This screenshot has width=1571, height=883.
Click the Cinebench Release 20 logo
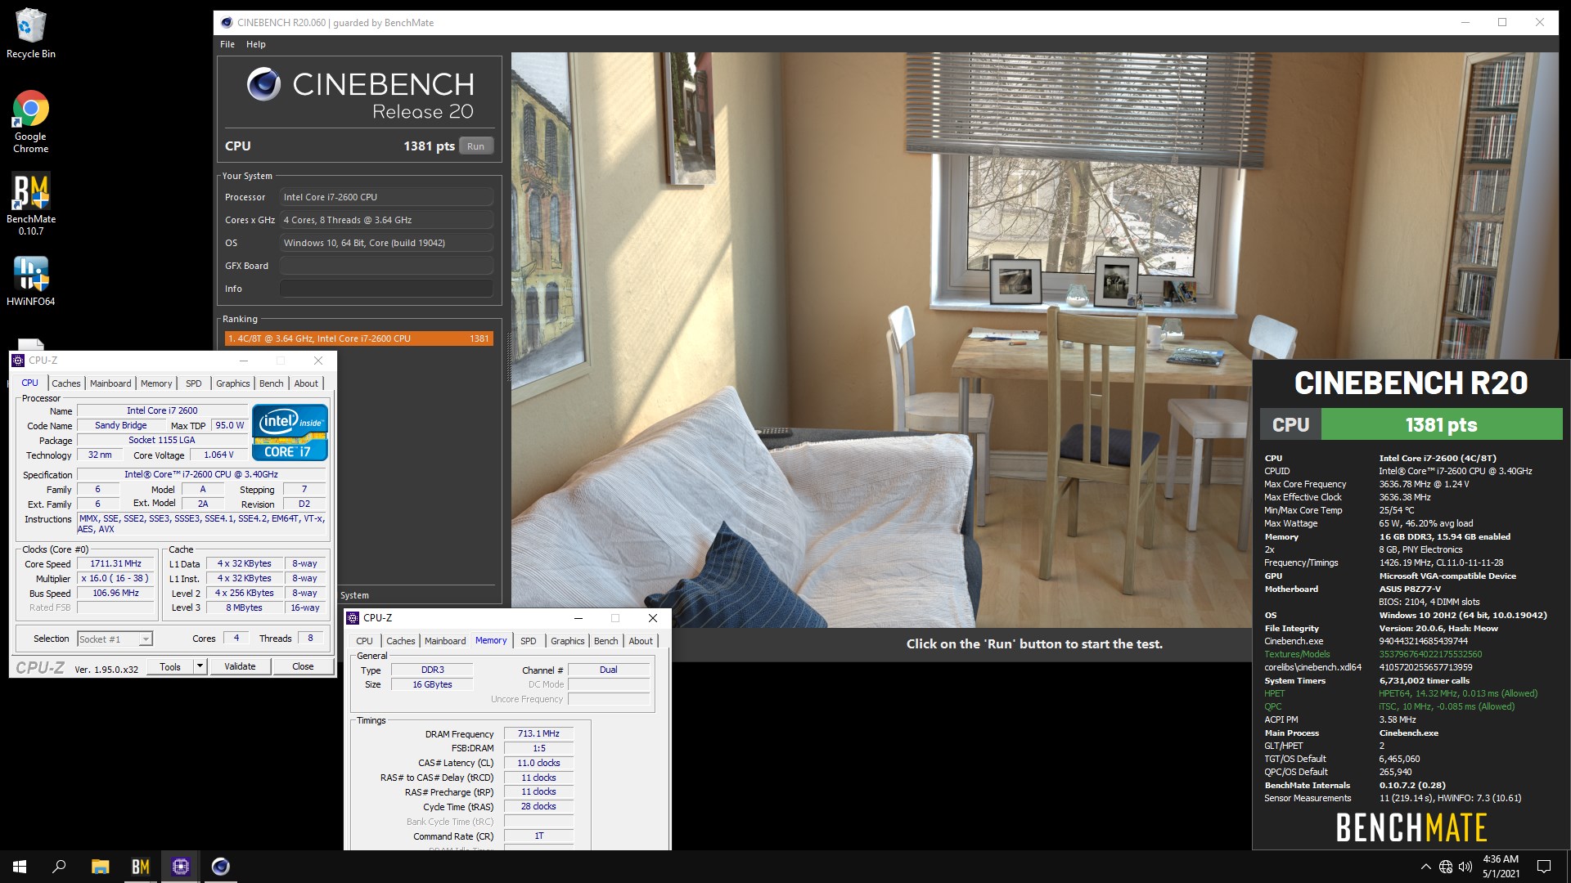click(360, 95)
